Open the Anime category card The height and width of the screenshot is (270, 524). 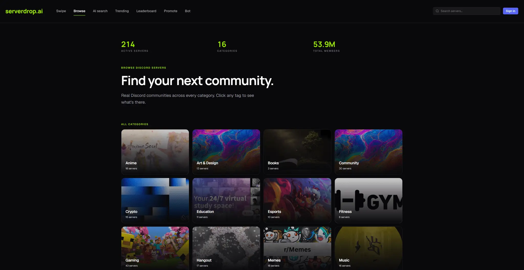[x=155, y=152]
